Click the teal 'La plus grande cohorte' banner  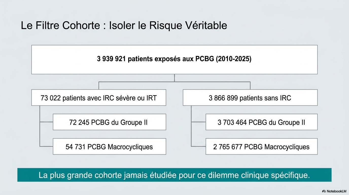(174, 175)
